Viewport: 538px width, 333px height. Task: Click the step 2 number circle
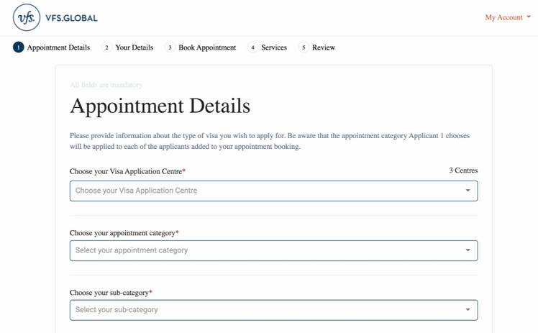(106, 47)
